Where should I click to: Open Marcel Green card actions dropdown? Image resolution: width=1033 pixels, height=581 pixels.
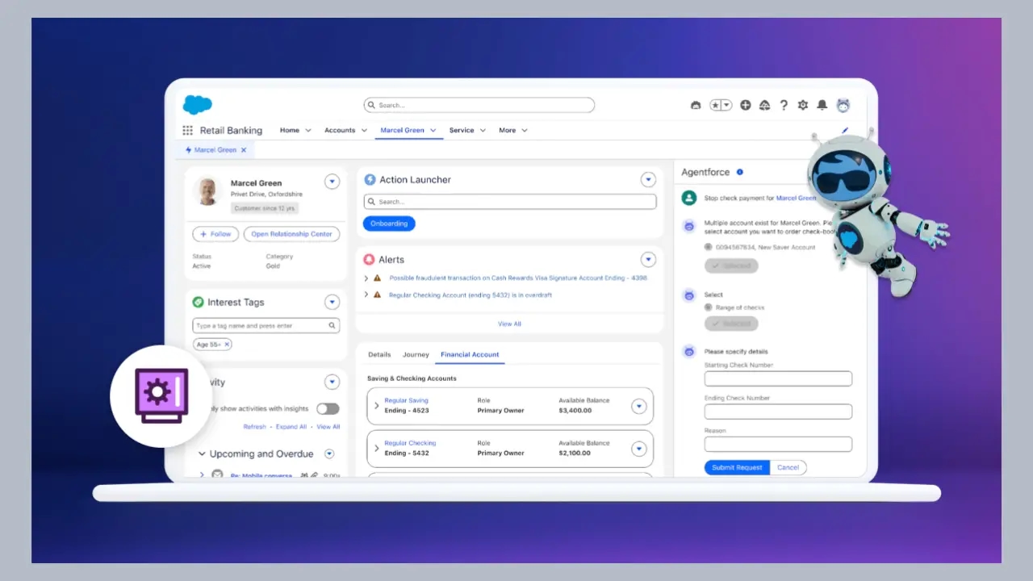pos(332,182)
